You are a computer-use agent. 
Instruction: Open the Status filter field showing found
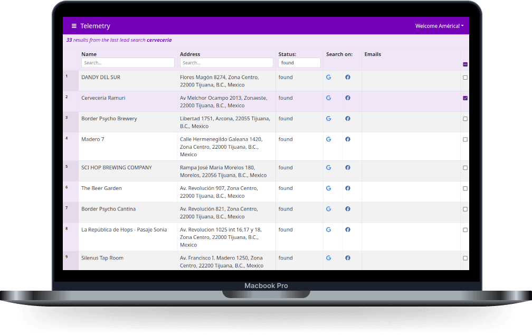(x=299, y=63)
